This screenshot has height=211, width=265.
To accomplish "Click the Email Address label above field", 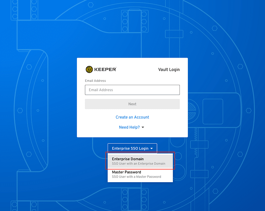I will pyautogui.click(x=95, y=81).
